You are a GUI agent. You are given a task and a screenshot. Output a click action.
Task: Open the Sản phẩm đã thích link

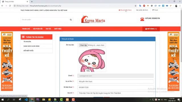click(142, 10)
